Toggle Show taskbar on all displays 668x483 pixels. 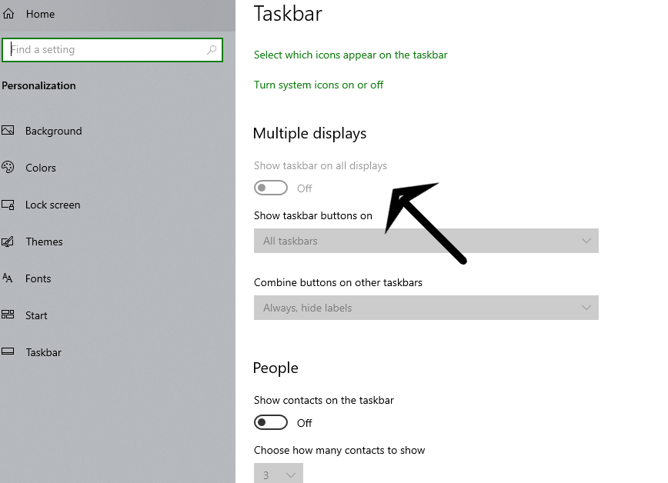pos(271,188)
